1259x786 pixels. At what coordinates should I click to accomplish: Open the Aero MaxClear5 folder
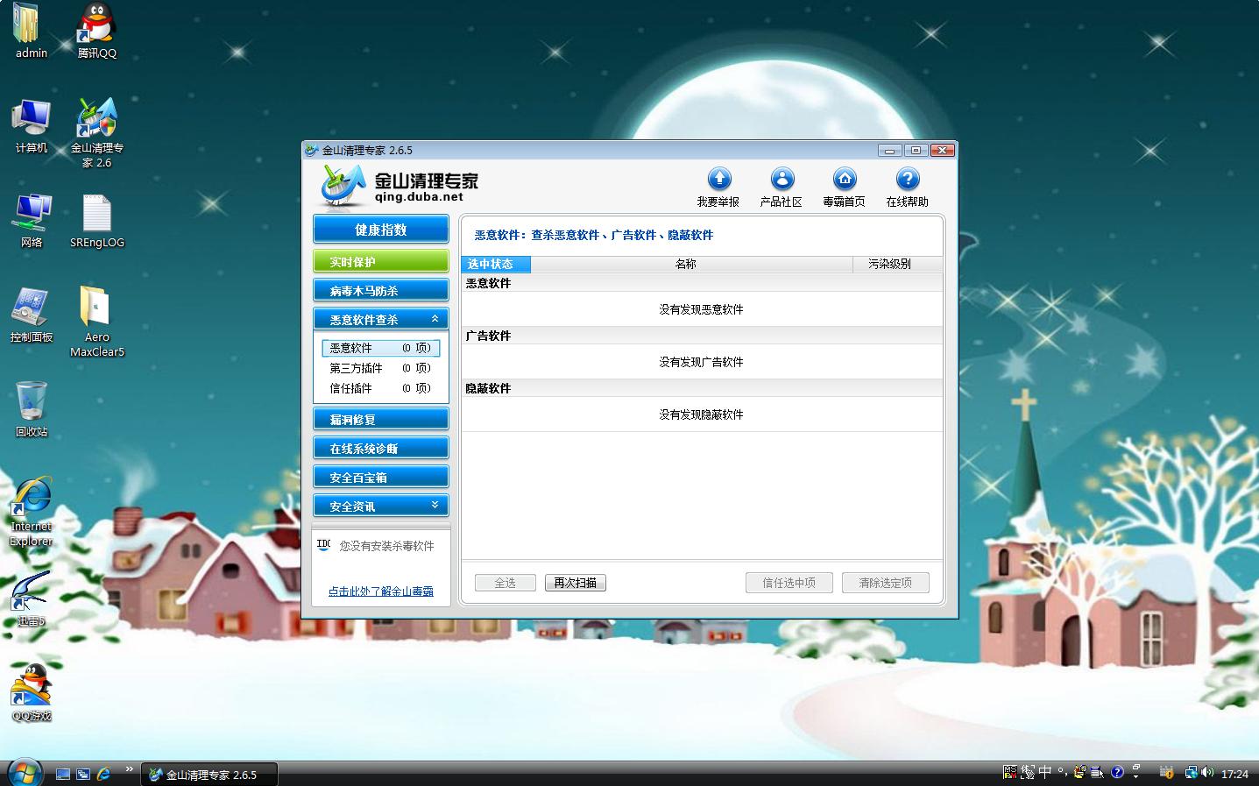coord(96,322)
